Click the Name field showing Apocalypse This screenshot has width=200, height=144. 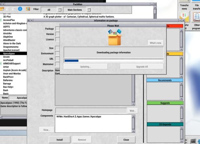(x=18, y=98)
